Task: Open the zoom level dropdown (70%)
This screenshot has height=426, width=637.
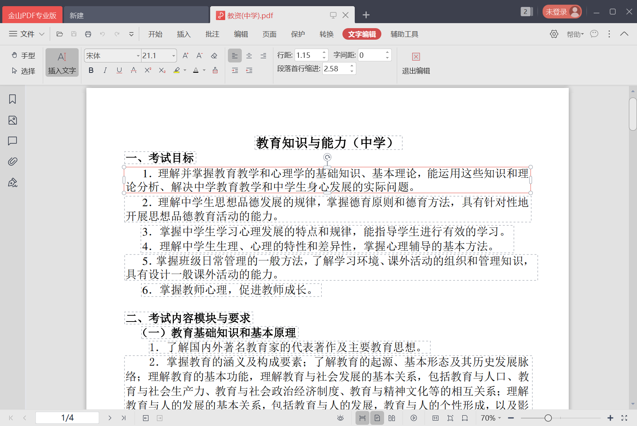Action: click(490, 418)
